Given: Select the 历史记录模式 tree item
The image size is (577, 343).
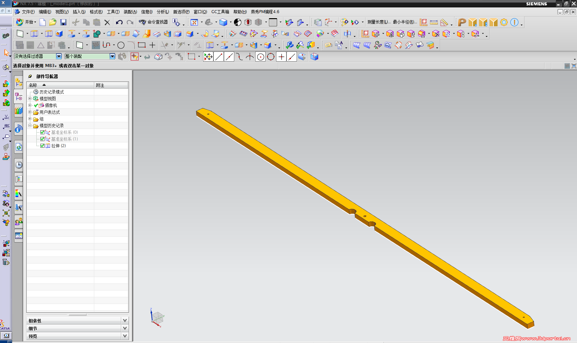Looking at the screenshot, I should (52, 92).
